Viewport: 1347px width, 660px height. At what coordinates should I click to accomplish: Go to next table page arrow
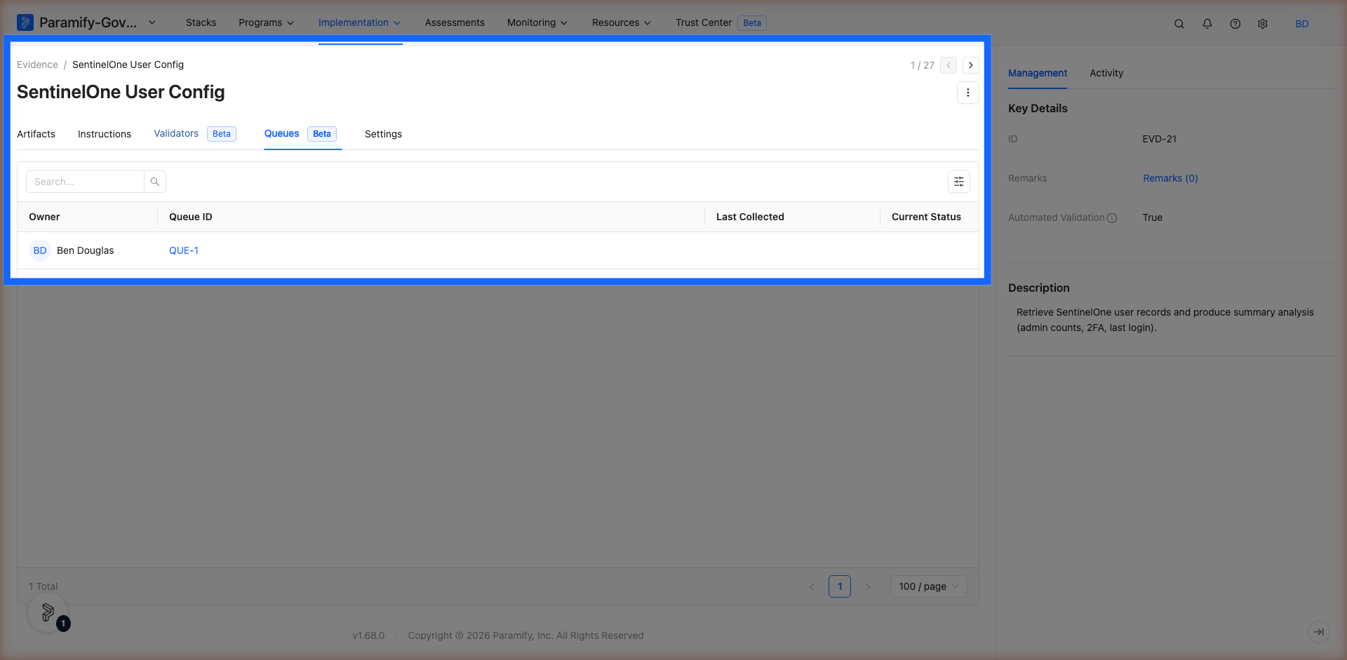click(x=868, y=586)
